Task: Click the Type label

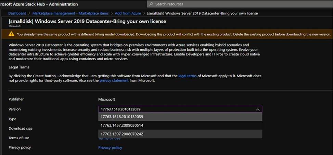Action: click(x=12, y=119)
